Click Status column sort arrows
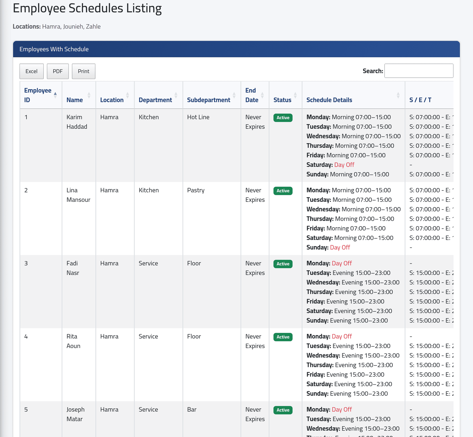The width and height of the screenshot is (473, 437). click(x=295, y=95)
